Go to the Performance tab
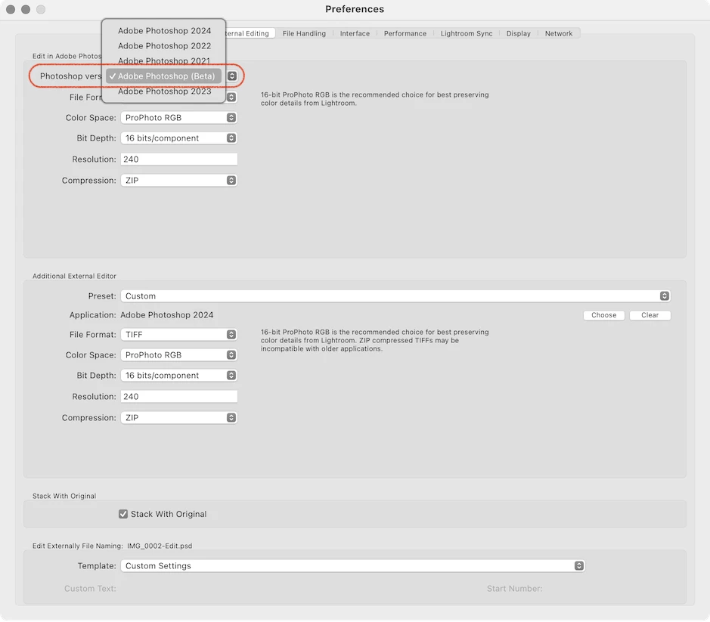Image resolution: width=710 pixels, height=622 pixels. tap(405, 33)
